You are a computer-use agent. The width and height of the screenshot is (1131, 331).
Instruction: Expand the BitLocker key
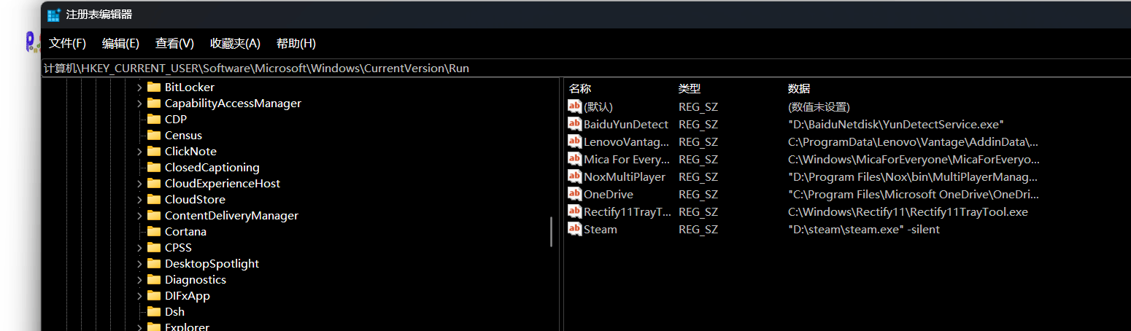(x=139, y=87)
